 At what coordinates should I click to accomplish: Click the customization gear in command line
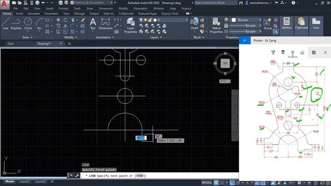[77, 176]
